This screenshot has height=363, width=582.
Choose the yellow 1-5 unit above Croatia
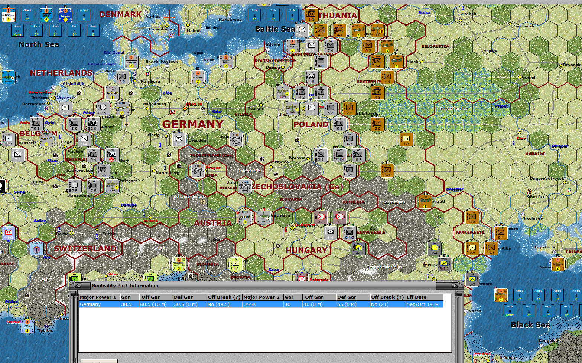tap(235, 264)
